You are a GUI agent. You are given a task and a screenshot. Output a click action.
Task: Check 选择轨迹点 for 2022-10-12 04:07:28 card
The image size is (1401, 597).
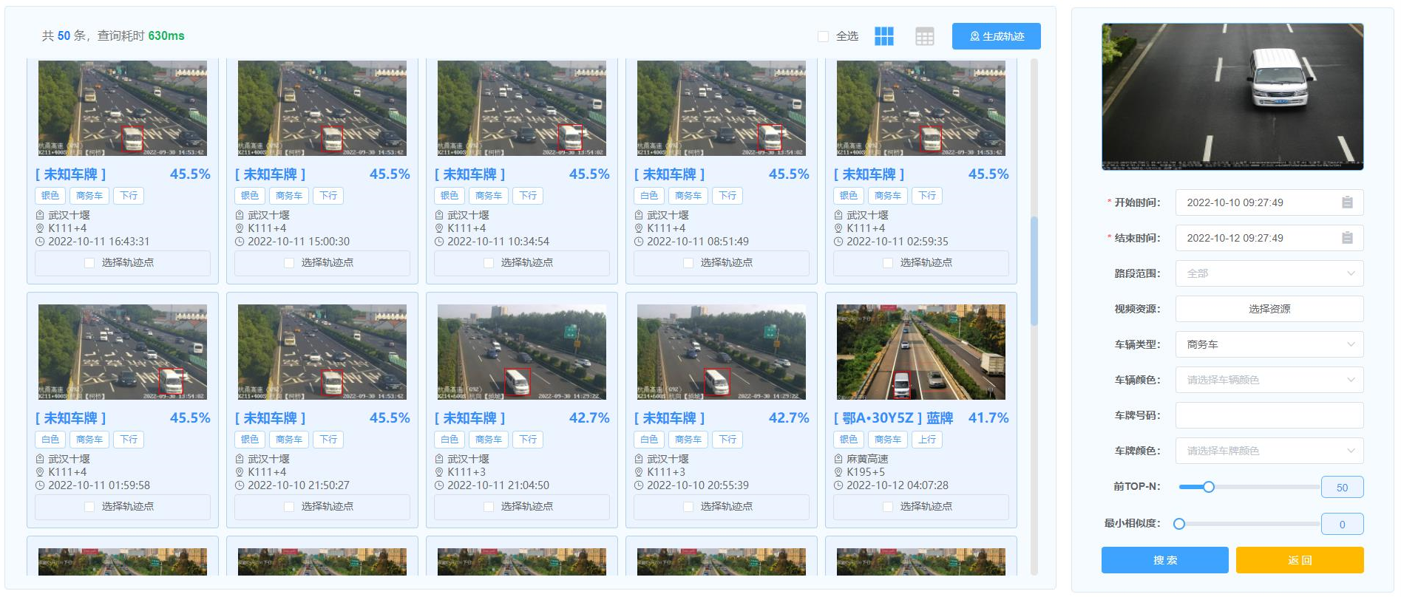(888, 507)
